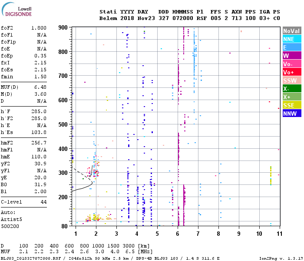The width and height of the screenshot is (304, 261).
Task: Click the h`Es value 103.8
Action: [x=39, y=132]
